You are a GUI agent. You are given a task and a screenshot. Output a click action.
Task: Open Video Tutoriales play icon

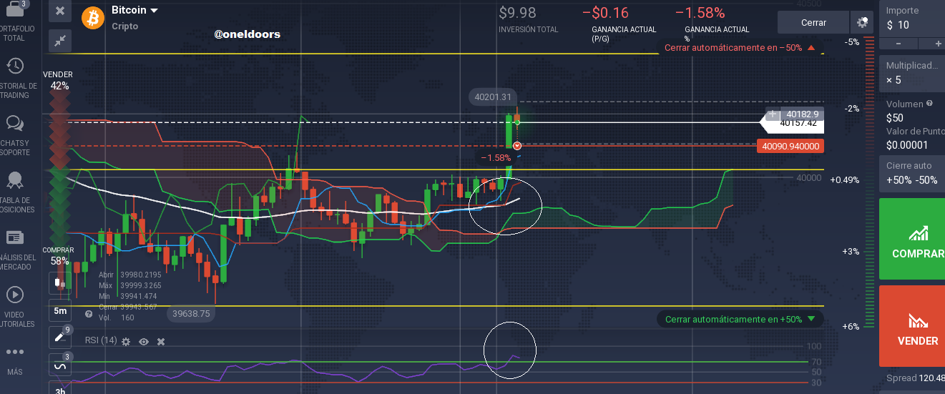(x=14, y=294)
